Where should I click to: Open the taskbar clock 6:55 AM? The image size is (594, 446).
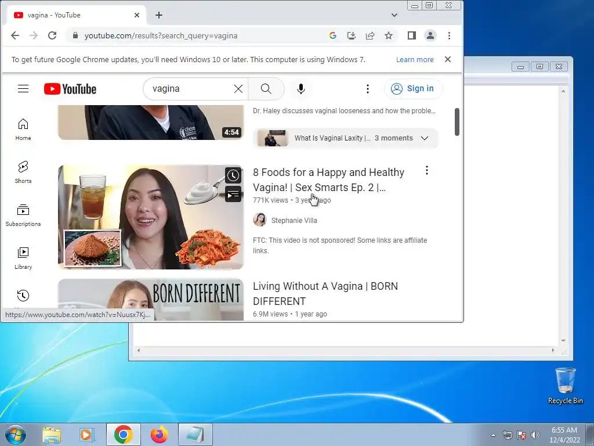click(x=564, y=435)
